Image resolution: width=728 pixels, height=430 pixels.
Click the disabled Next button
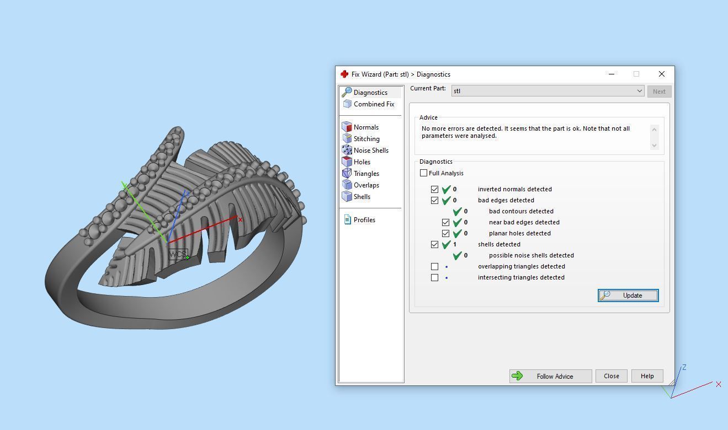(x=659, y=92)
